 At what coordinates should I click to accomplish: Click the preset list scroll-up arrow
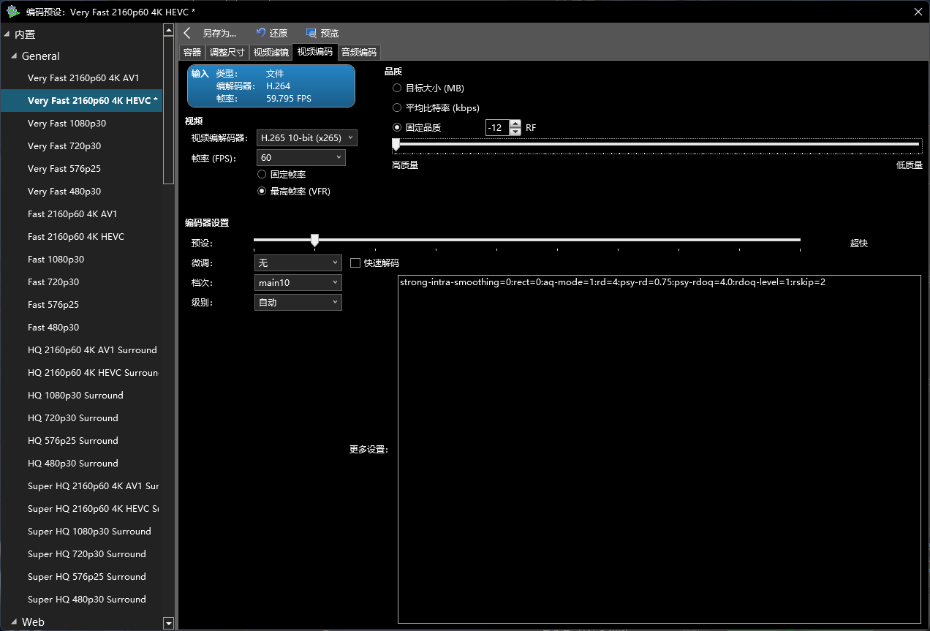point(169,29)
